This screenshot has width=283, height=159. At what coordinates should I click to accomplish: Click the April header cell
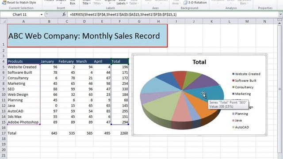pyautogui.click(x=102, y=61)
